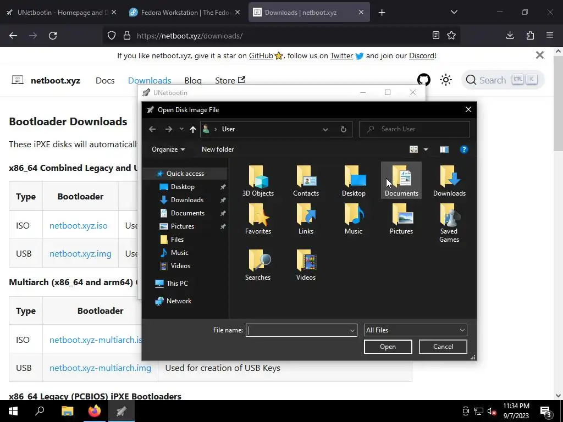Open the Firefox application menu
The image size is (563, 422).
pyautogui.click(x=550, y=36)
